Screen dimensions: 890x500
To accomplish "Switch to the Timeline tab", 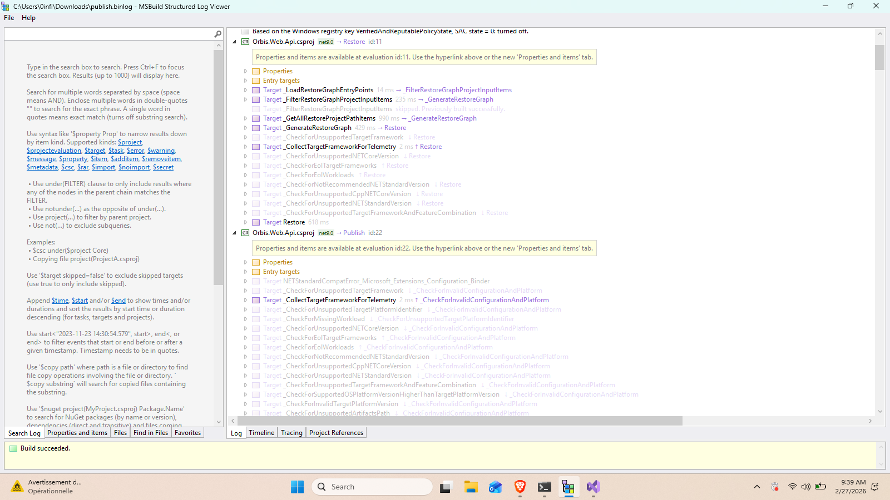I will pyautogui.click(x=261, y=432).
